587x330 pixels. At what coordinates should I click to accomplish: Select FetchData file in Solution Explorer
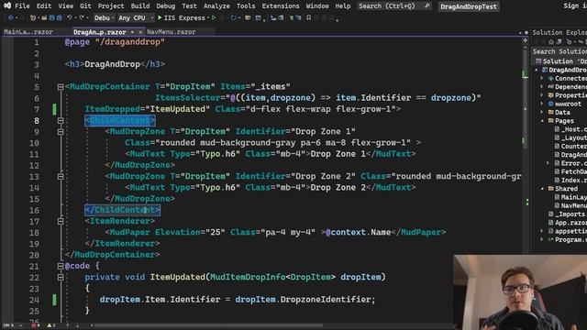570,171
